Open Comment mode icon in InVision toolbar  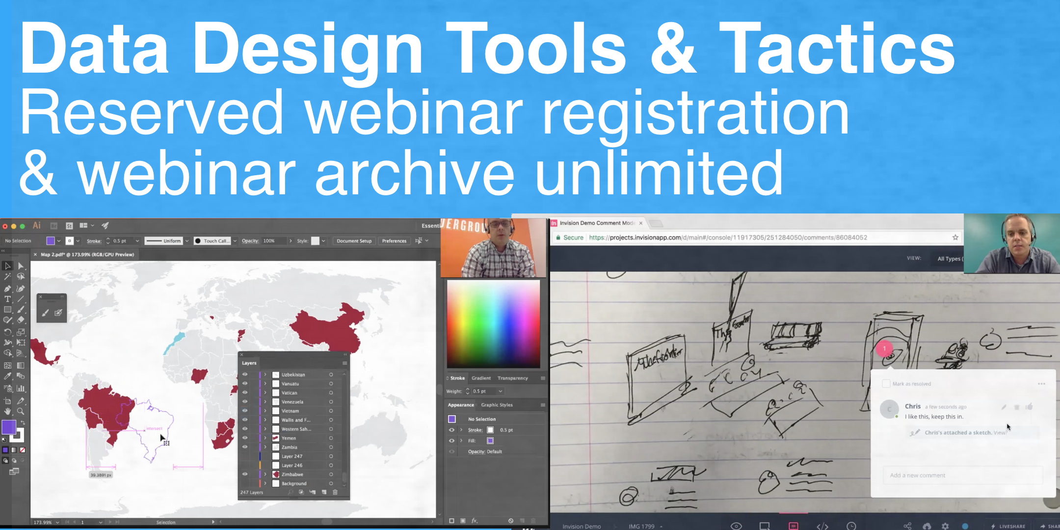(x=794, y=526)
